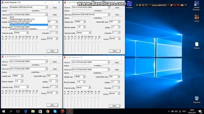
Task: Click Start in Line 1 to Line 3 window
Action: pos(52,105)
